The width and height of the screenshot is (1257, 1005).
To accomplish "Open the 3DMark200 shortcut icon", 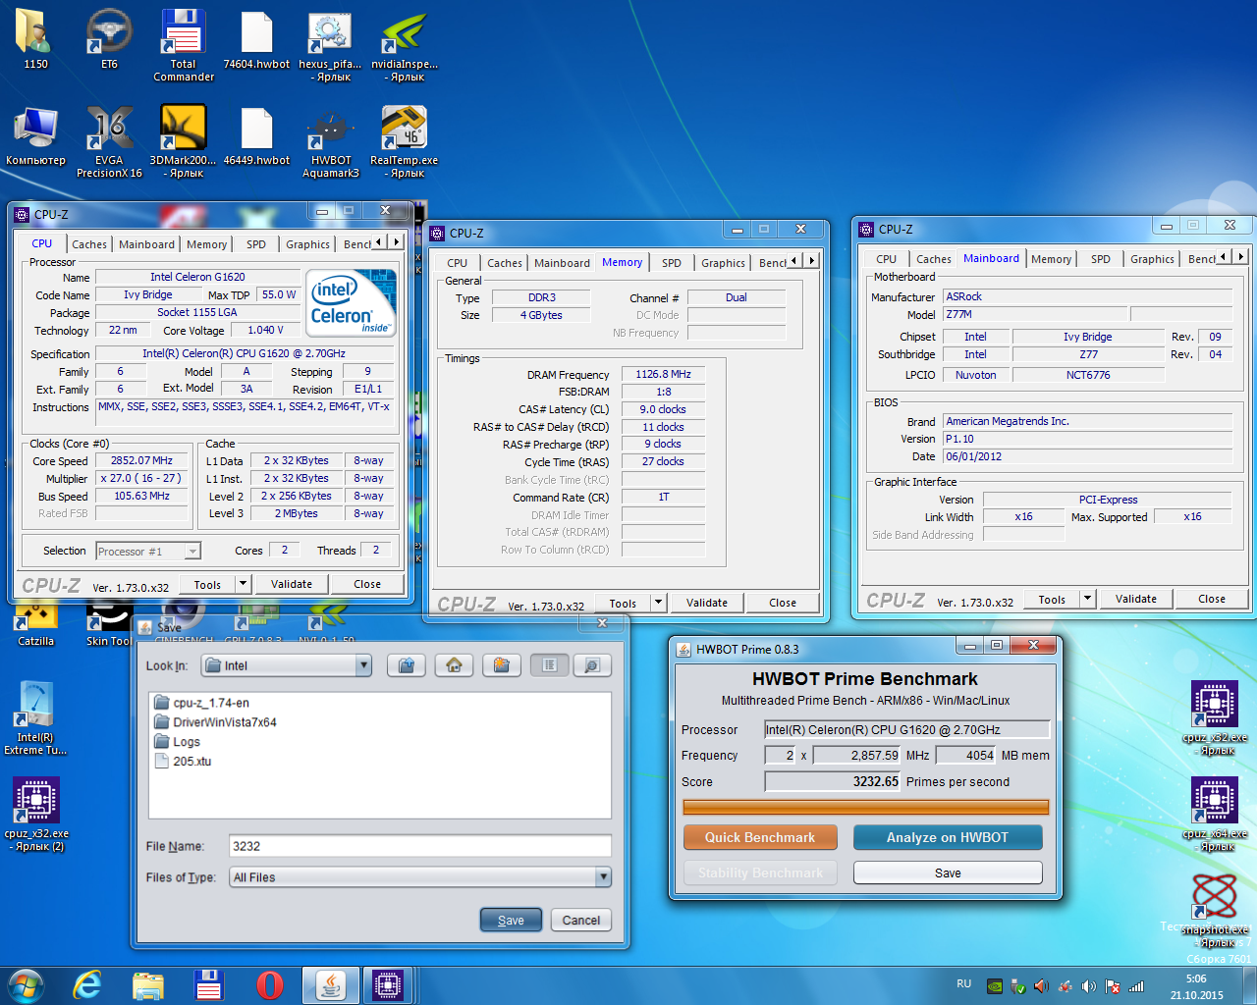I will click(183, 142).
